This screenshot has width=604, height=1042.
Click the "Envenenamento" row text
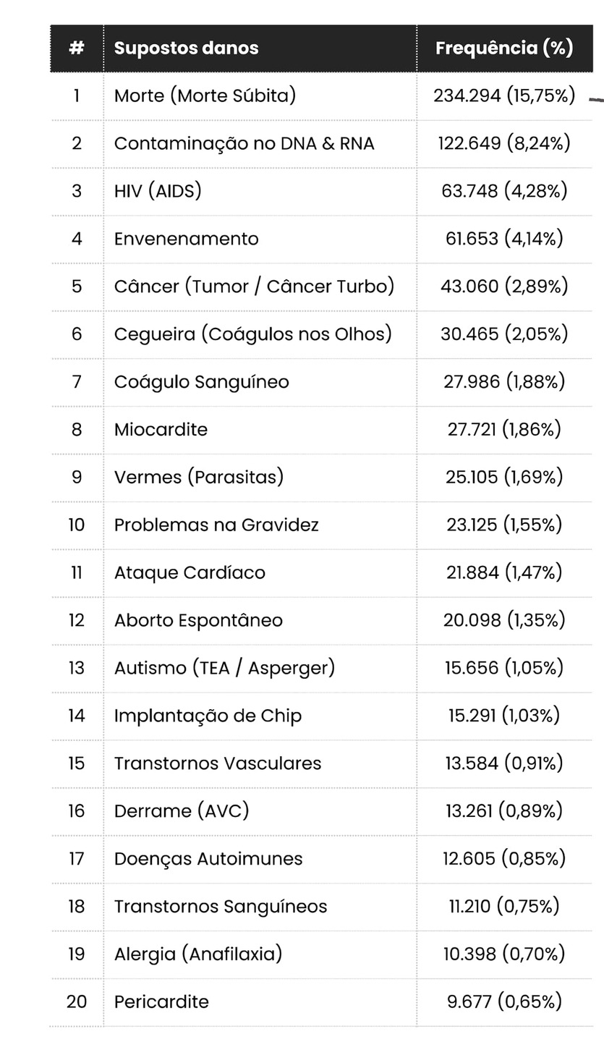(186, 239)
